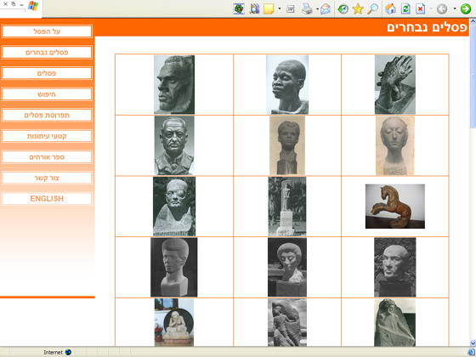Screen dimensions: 476x357
Task: Click the צור קשר contact button
Action: [47, 178]
